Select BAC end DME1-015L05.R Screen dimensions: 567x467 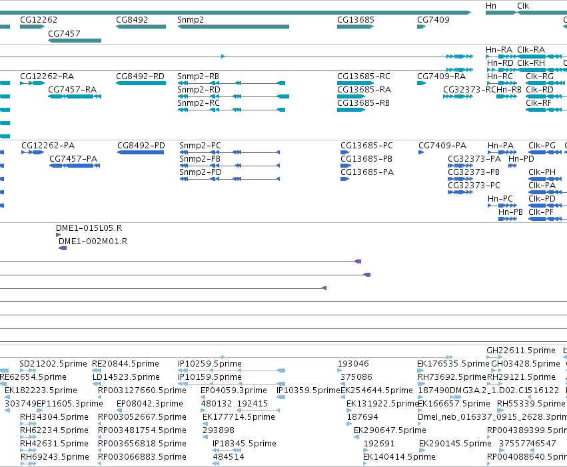89,228
